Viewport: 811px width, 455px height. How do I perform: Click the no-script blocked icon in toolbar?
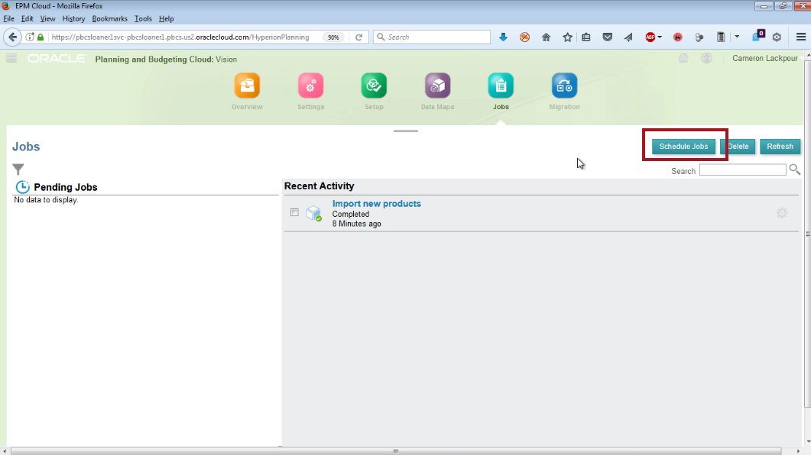coord(524,37)
